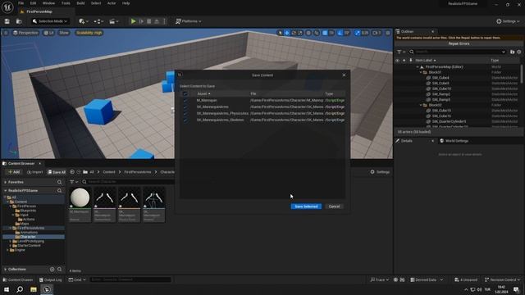Screen dimensions: 525x295
Task: Open the cinematics clapperboard dropdown
Action: click(114, 21)
